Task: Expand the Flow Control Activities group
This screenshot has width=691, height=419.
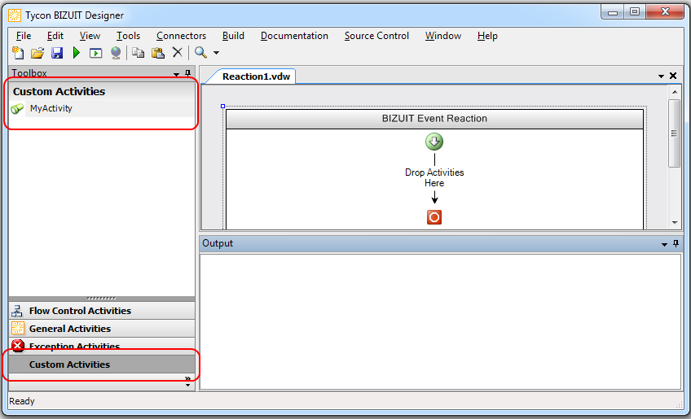Action: click(x=102, y=311)
